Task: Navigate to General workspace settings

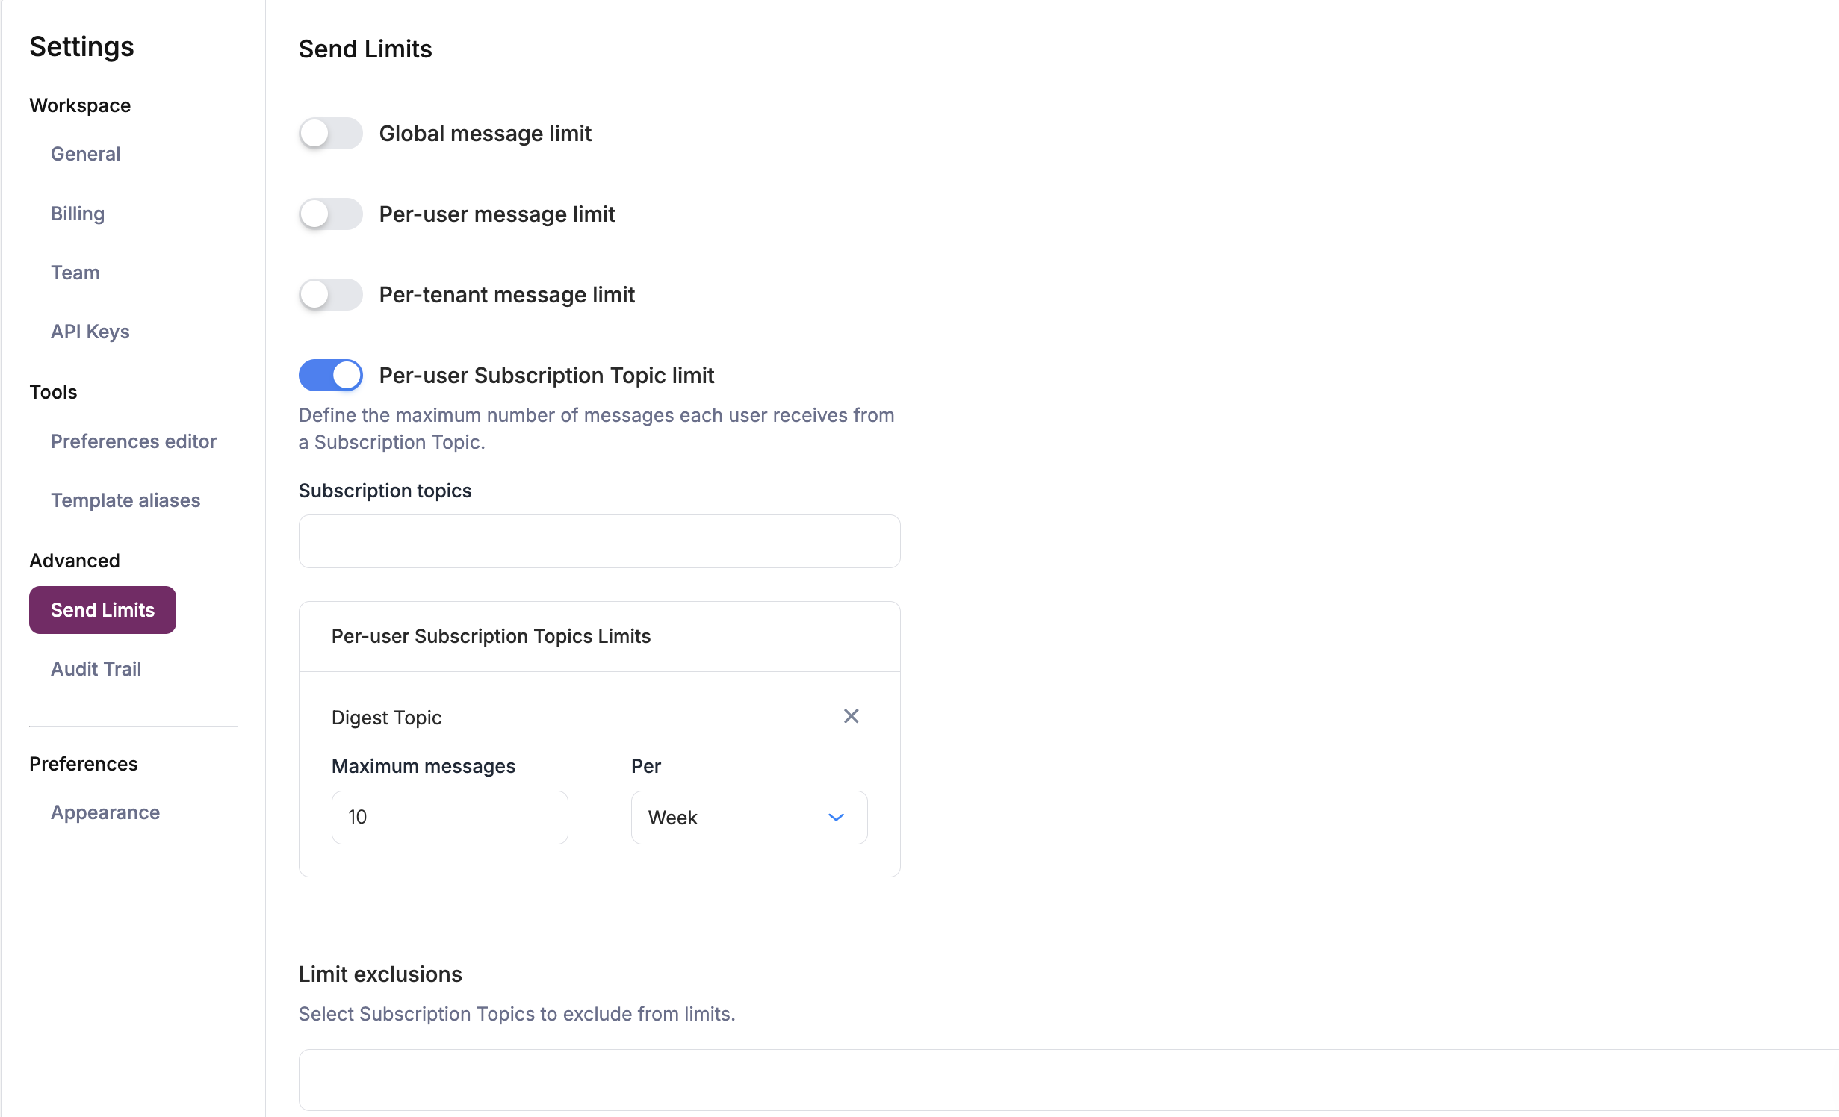Action: [x=85, y=154]
